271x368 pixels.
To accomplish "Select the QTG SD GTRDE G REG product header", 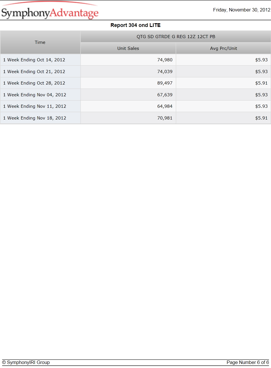I will coord(176,37).
